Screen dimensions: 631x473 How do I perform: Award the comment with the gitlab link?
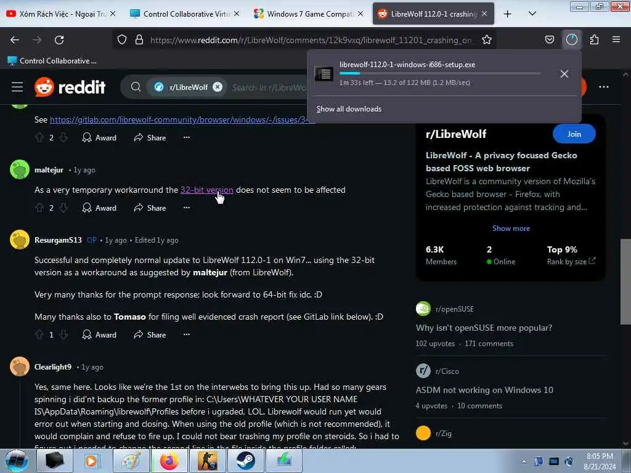tap(99, 137)
